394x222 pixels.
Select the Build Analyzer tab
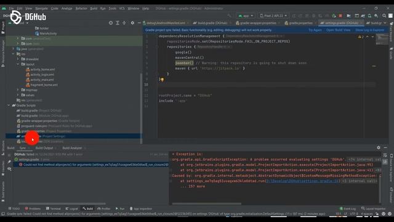tap(73, 148)
